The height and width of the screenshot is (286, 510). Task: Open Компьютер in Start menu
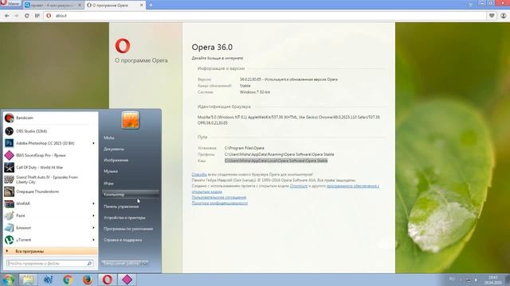click(x=131, y=195)
